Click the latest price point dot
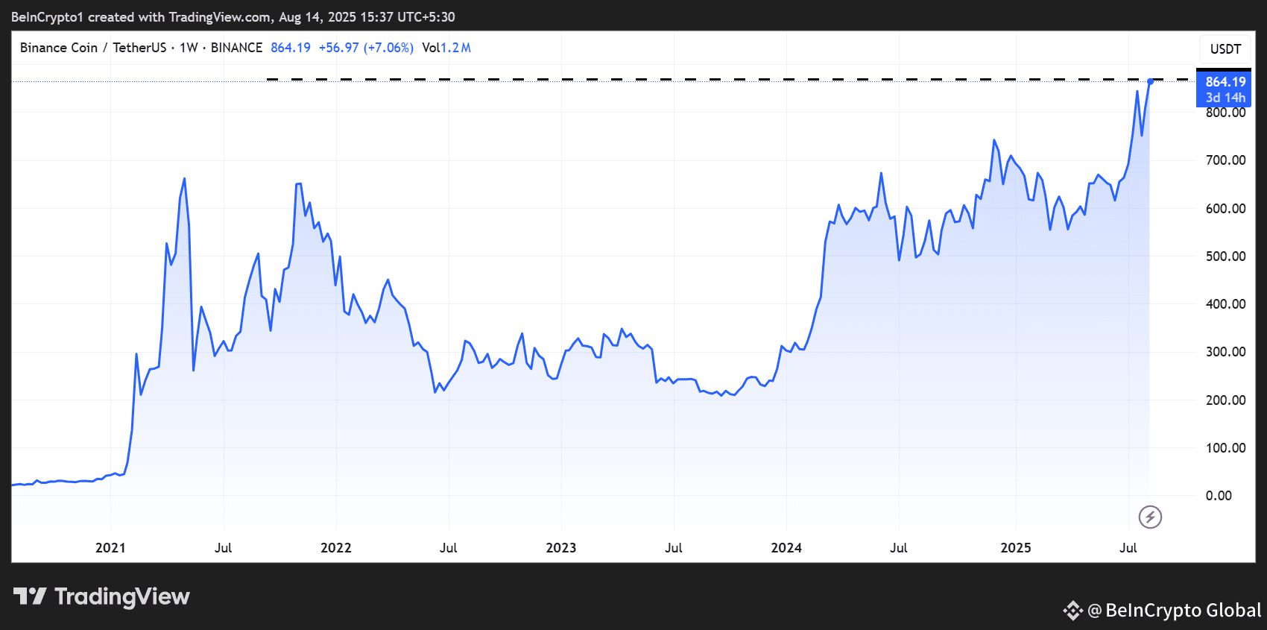 coord(1150,81)
